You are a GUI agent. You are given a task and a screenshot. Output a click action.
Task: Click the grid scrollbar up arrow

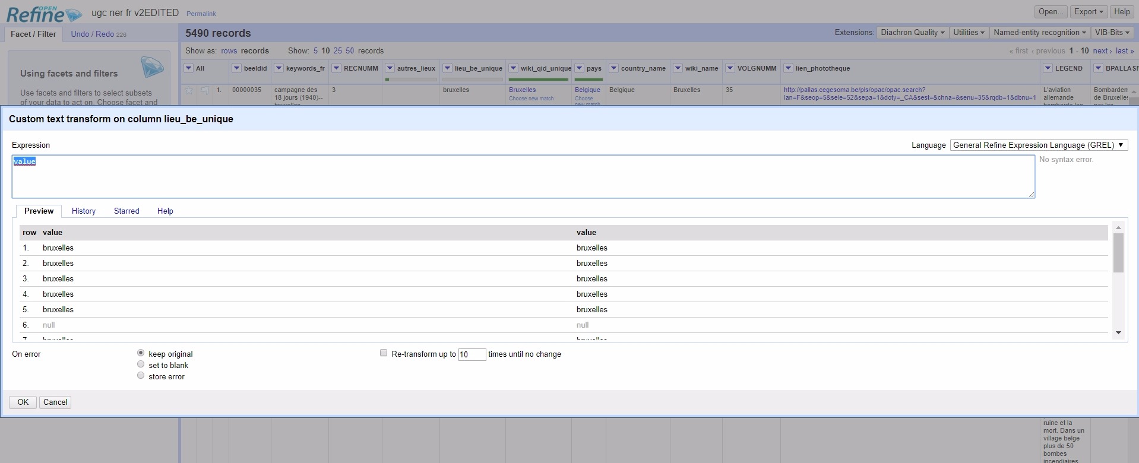1134,92
